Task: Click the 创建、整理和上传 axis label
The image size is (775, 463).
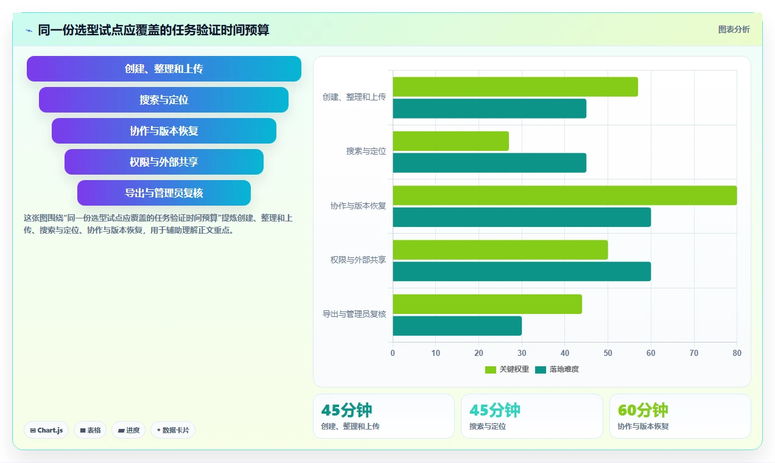Action: coord(354,97)
